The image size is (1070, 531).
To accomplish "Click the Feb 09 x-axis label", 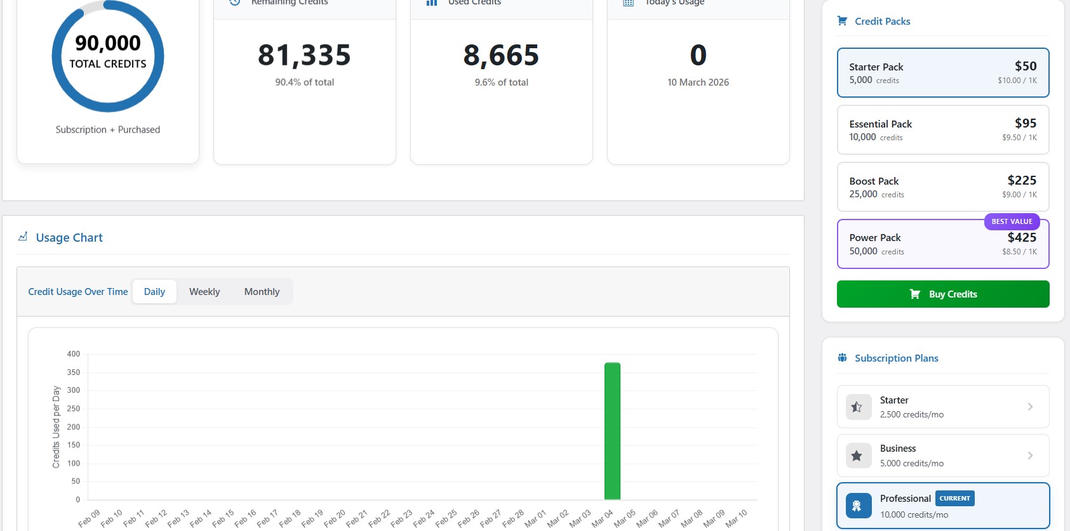I will pyautogui.click(x=90, y=518).
